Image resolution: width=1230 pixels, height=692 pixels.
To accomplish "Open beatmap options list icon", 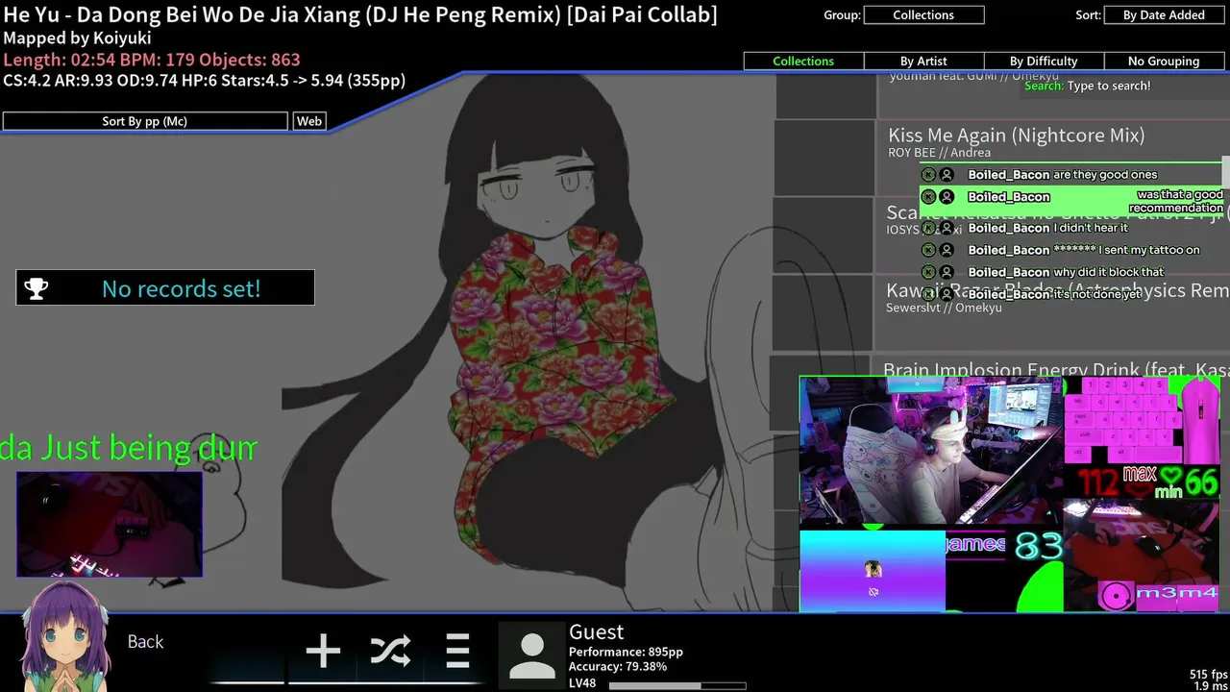I will point(457,651).
